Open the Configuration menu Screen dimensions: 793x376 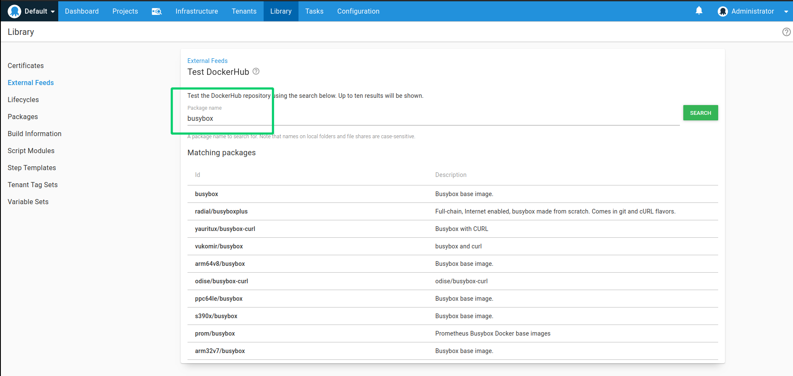[358, 11]
